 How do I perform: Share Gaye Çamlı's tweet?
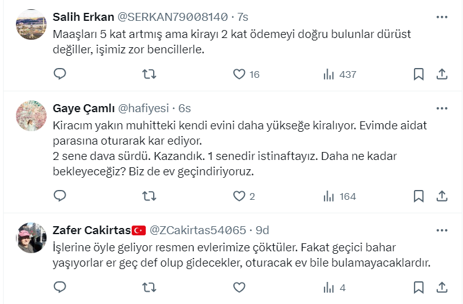click(442, 196)
